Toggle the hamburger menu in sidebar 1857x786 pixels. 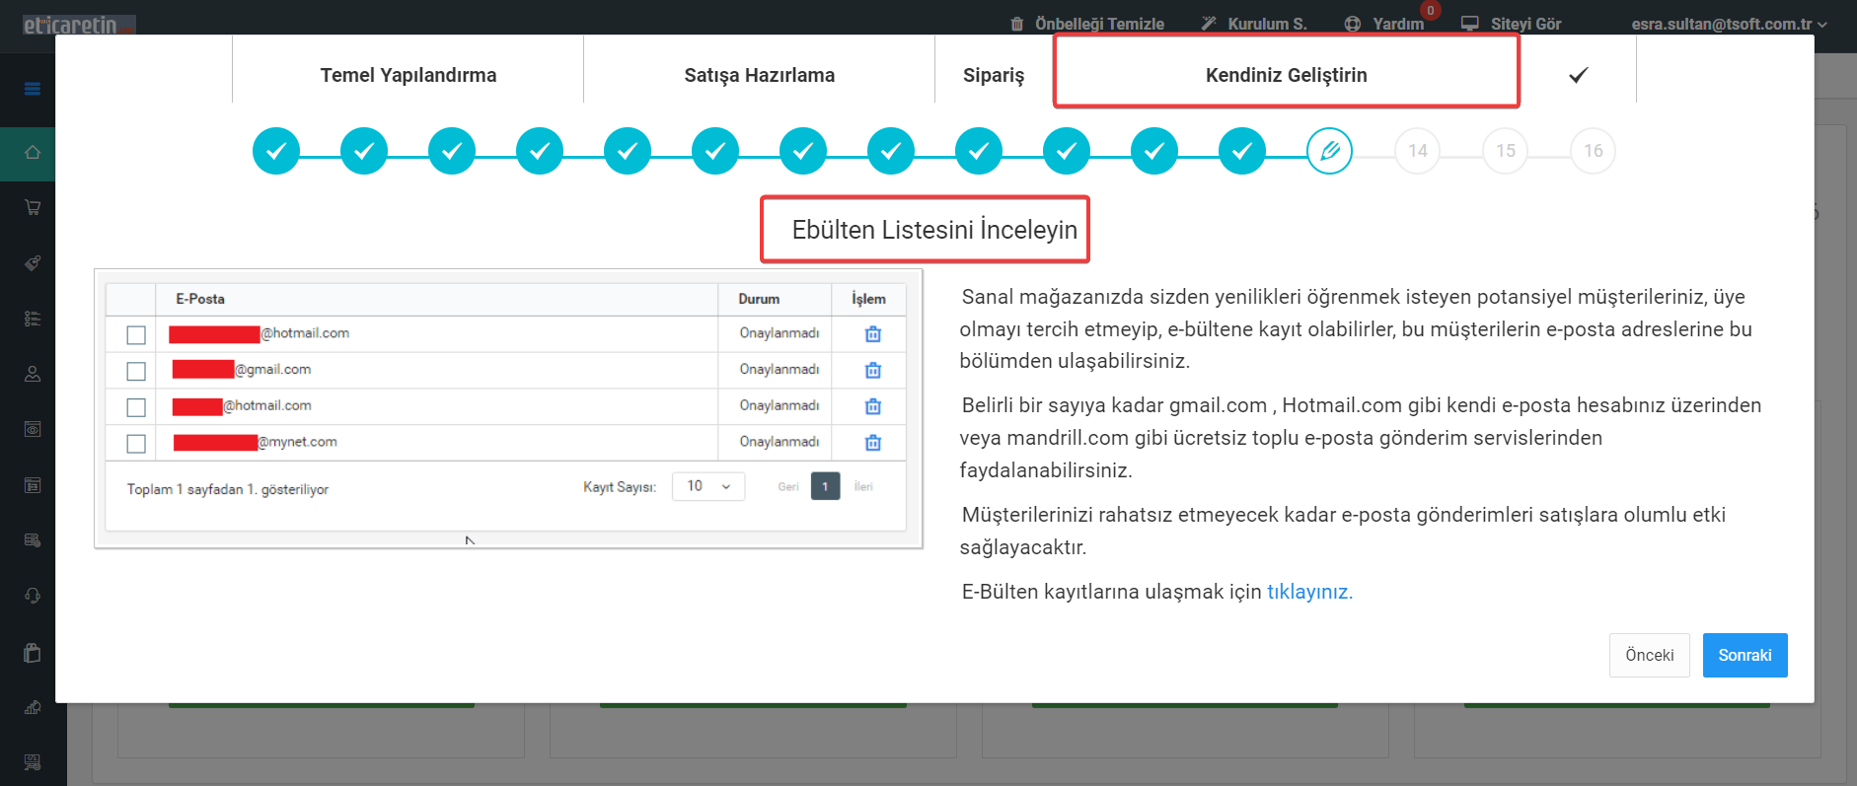click(x=33, y=89)
